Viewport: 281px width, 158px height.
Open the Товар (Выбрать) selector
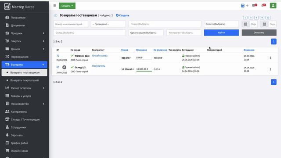tap(165, 24)
